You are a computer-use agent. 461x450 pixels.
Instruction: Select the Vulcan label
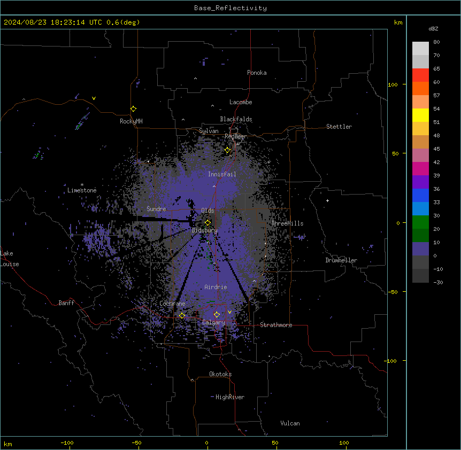tap(290, 423)
